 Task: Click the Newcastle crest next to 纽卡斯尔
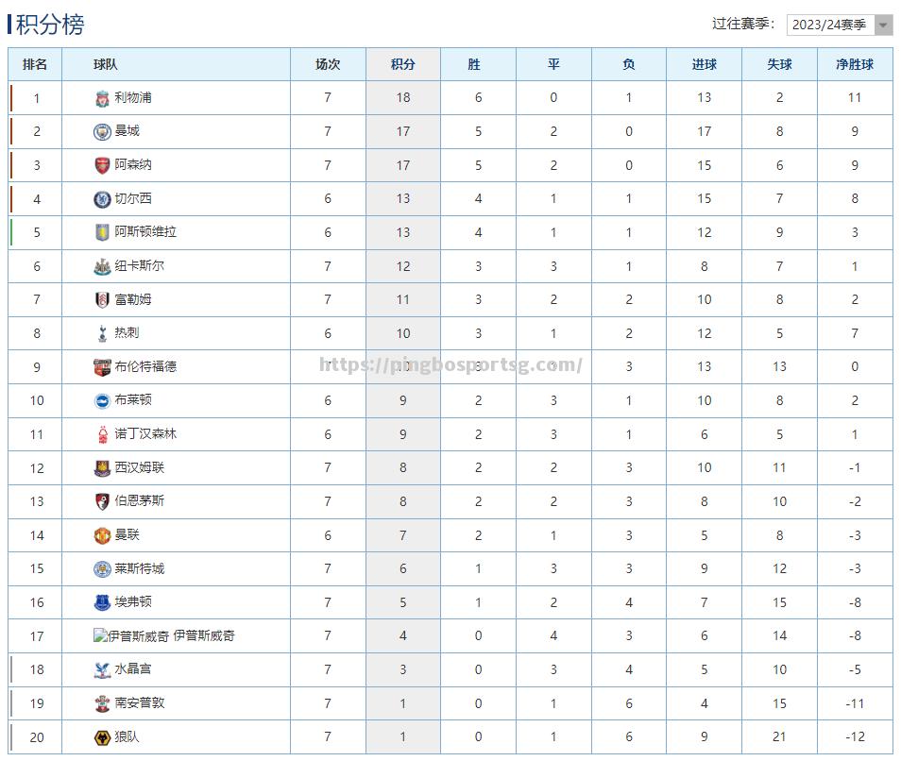point(102,266)
